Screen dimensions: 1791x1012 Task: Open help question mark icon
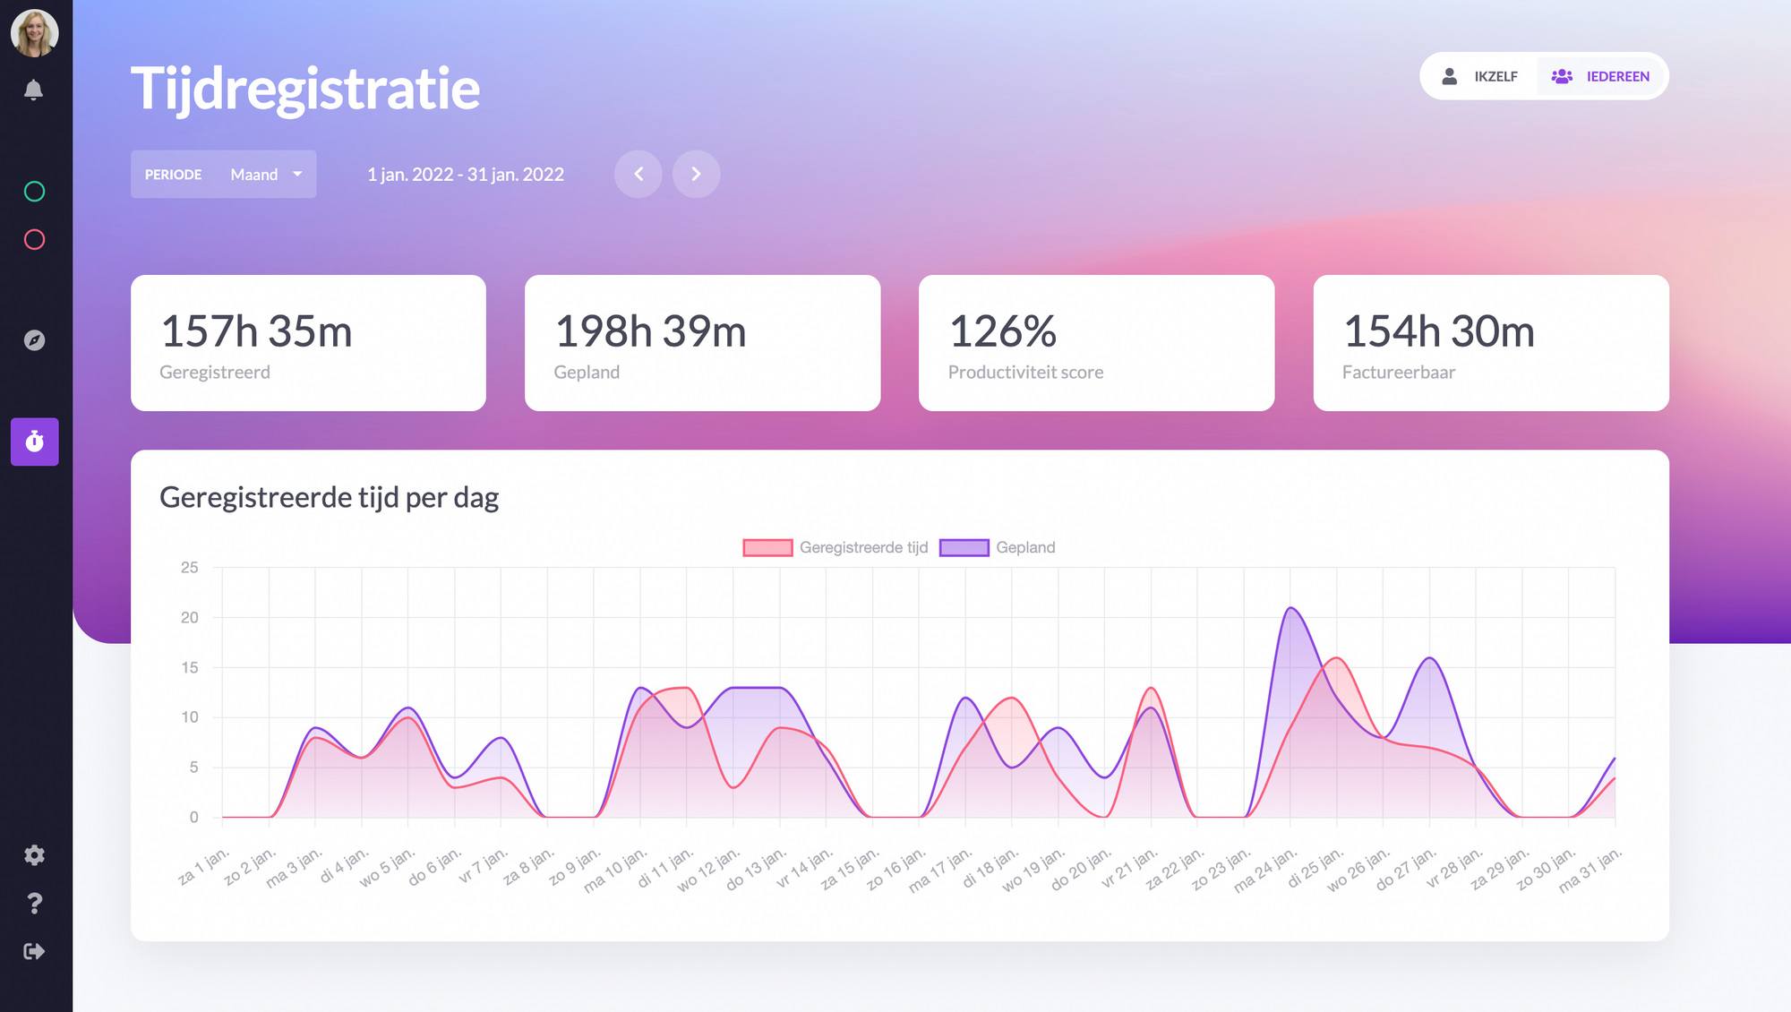tap(34, 904)
